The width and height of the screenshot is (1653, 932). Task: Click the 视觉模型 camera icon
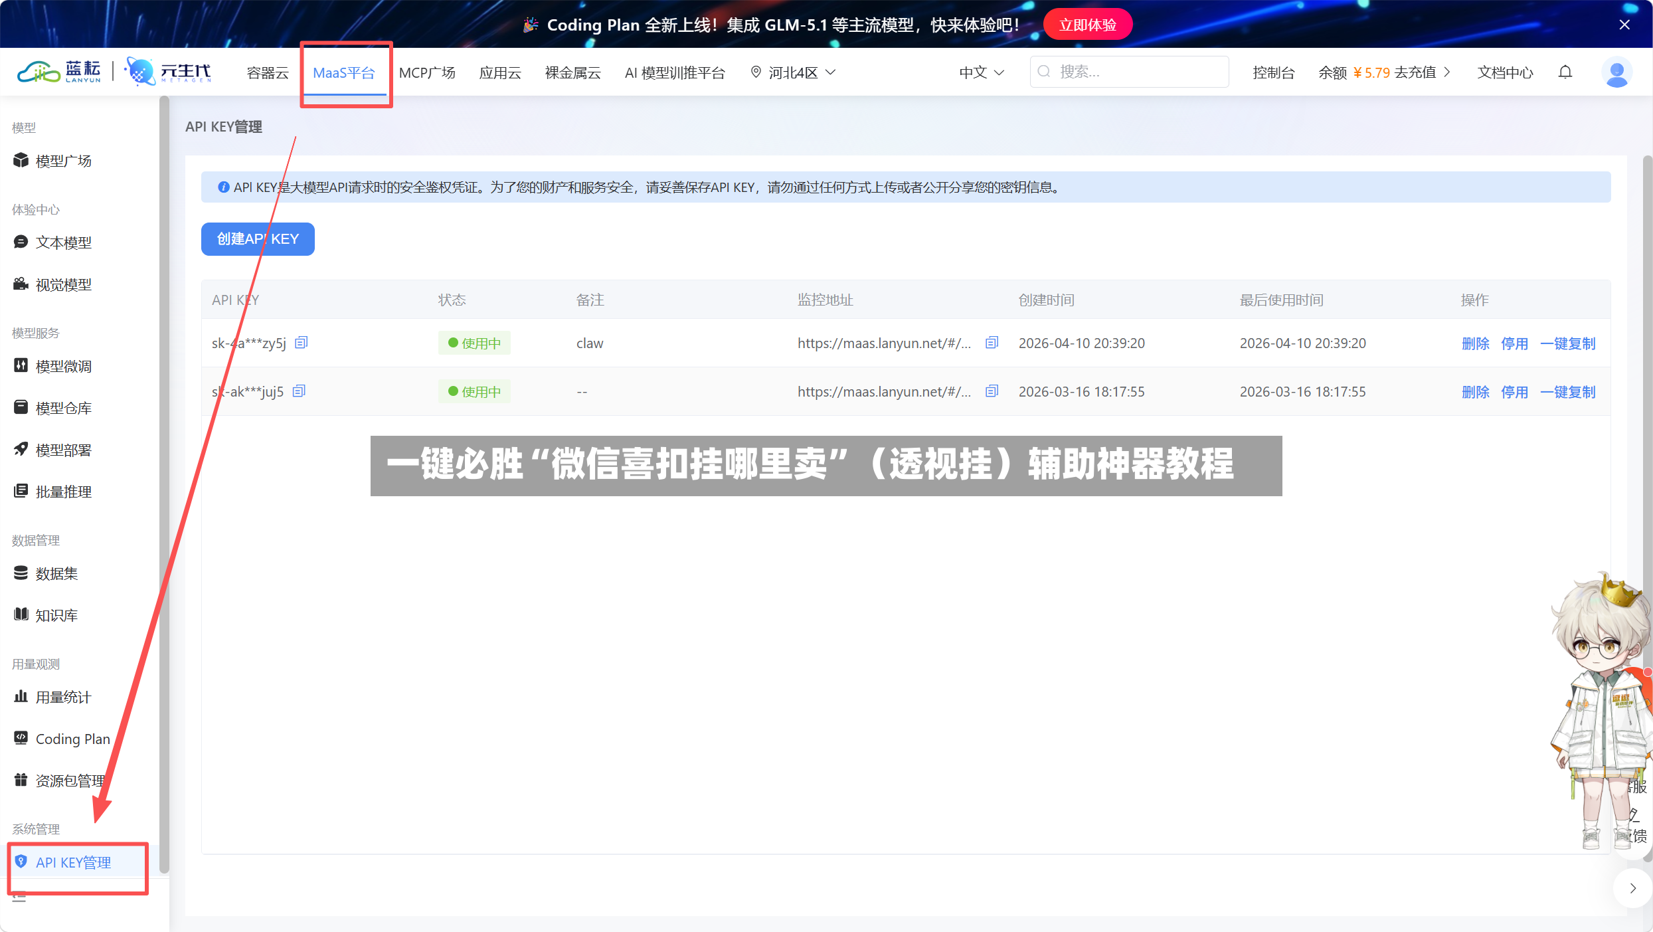[x=21, y=284]
